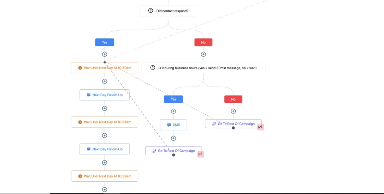Select the red No branch under 'Did contact respond?'

point(203,42)
